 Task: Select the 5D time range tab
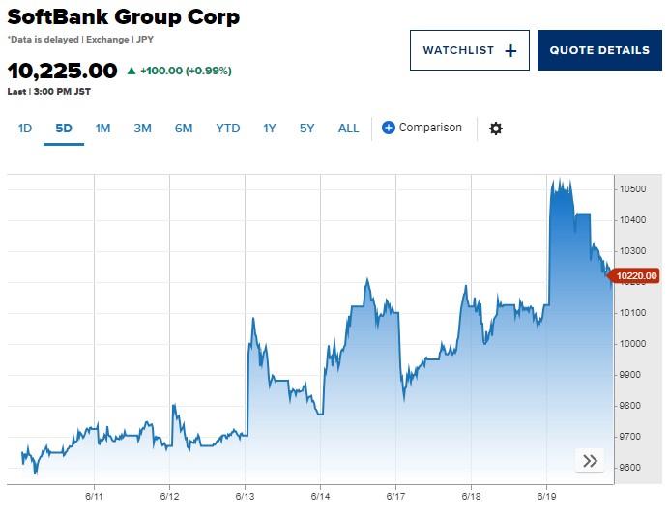(64, 129)
